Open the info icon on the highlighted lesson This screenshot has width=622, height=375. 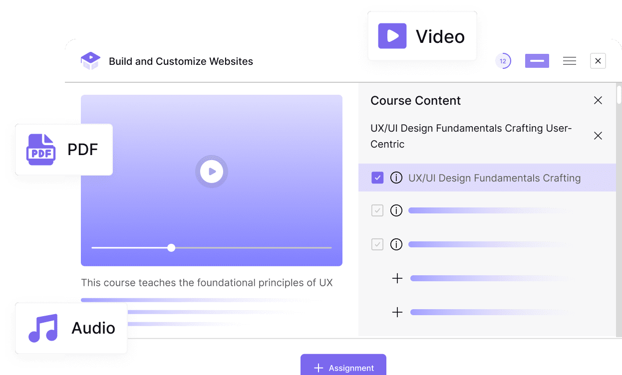click(396, 178)
